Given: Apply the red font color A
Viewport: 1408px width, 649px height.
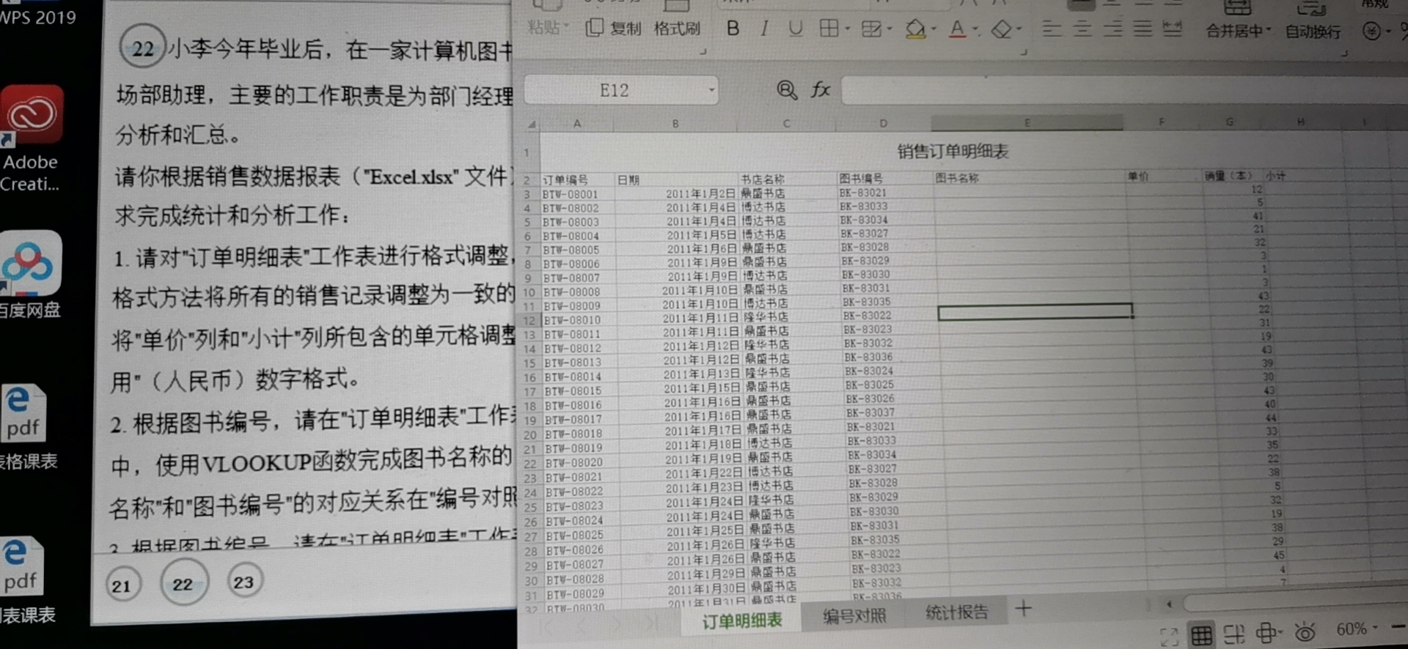Looking at the screenshot, I should pos(957,29).
